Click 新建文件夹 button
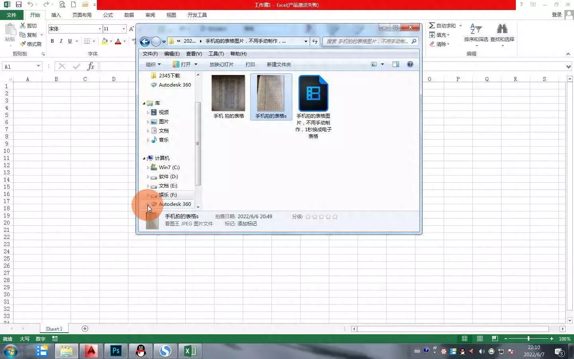Viewport: 574px width, 359px height. point(279,64)
